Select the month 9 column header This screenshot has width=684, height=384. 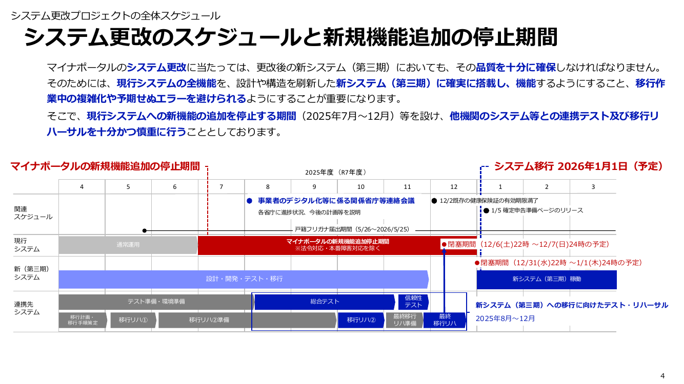pos(314,187)
